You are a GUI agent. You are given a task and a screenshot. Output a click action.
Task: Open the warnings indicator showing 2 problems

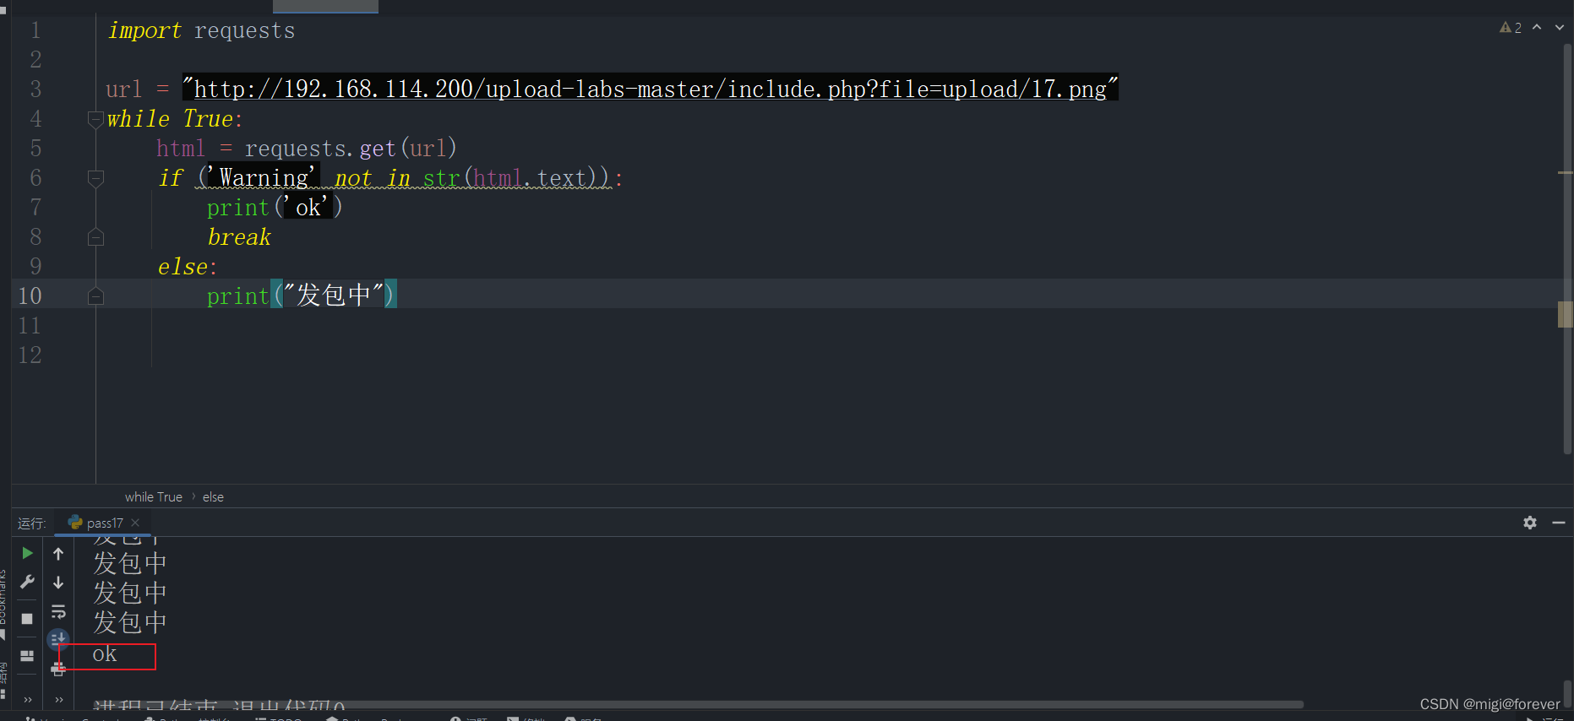[1511, 28]
